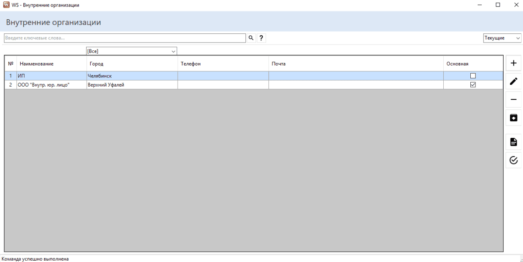
Task: Click the Телефон column header
Action: (191, 64)
